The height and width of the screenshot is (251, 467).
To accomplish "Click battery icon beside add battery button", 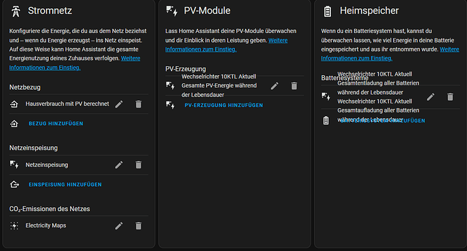I will [326, 120].
